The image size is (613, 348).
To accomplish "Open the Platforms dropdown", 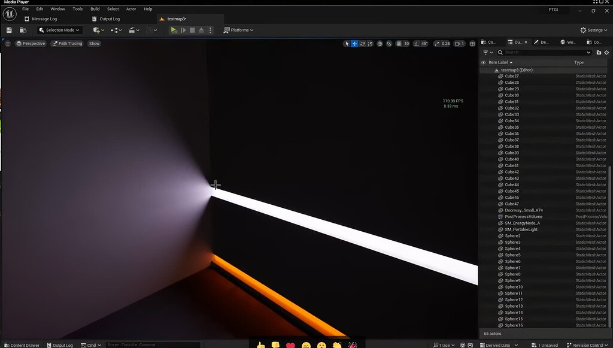I will 238,30.
